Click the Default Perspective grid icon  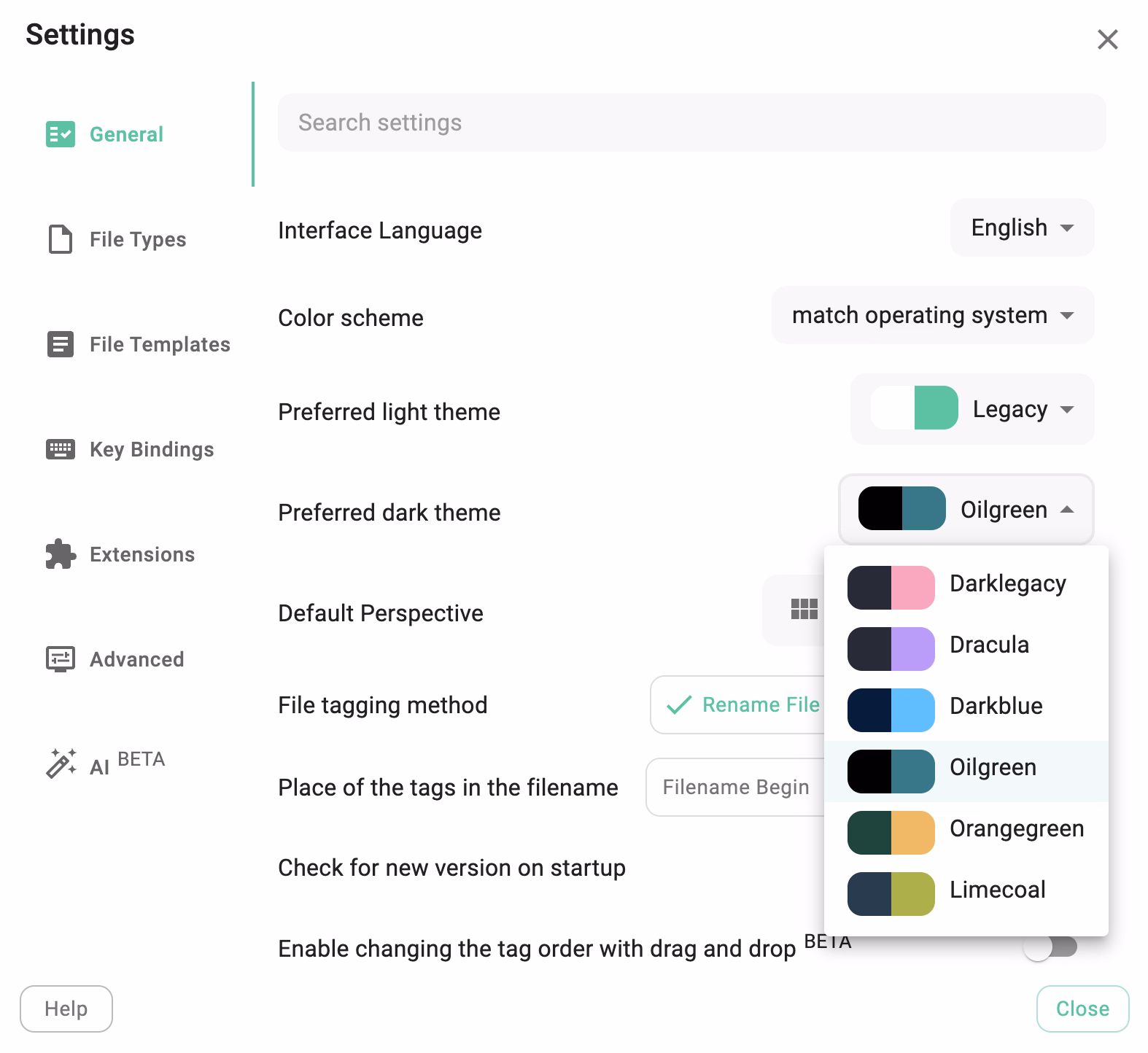tap(803, 610)
